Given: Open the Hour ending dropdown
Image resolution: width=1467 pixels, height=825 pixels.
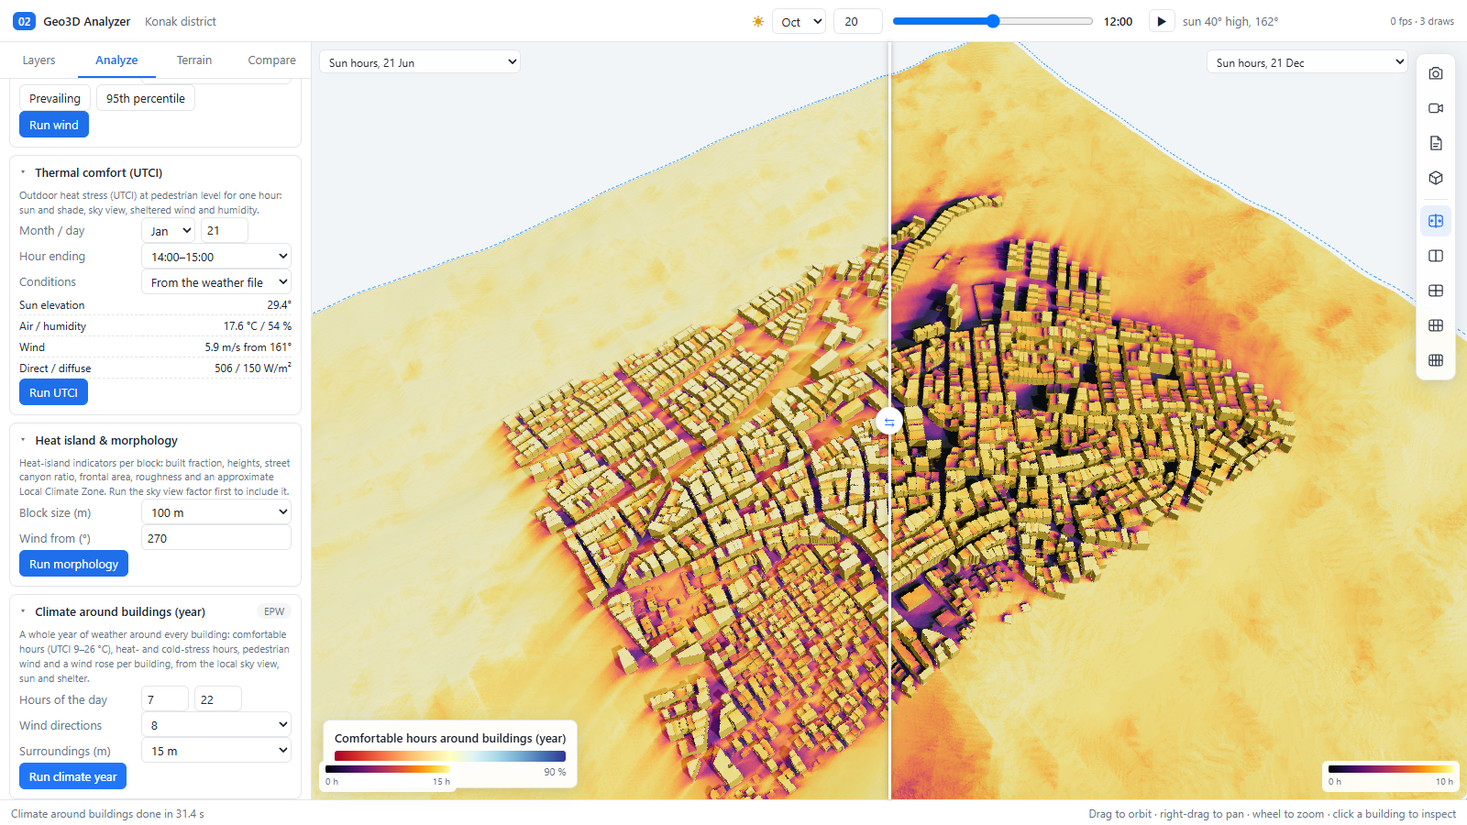Looking at the screenshot, I should pyautogui.click(x=216, y=257).
